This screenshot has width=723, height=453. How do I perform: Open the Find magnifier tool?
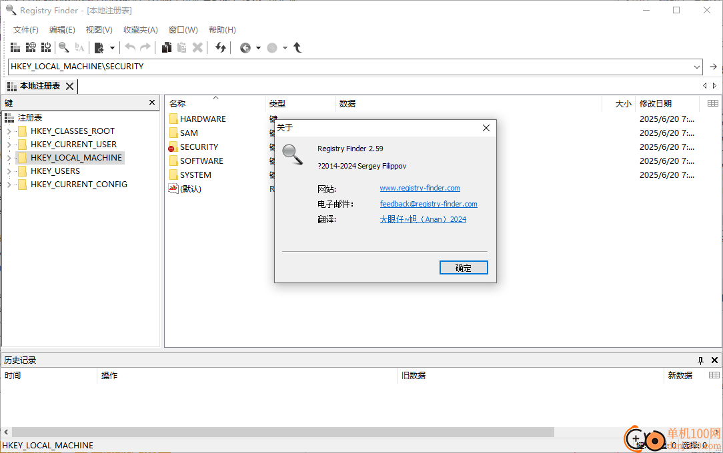coord(63,47)
